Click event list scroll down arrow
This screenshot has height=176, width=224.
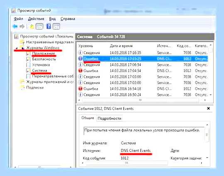click(x=211, y=95)
